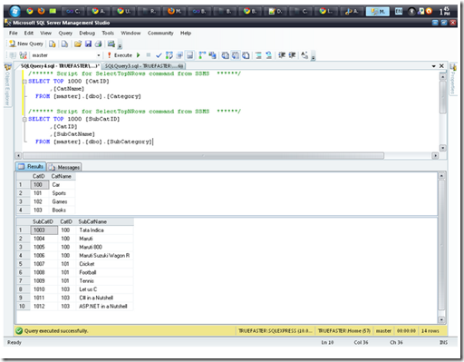Click the Windows Start orb
464x362 pixels.
14,12
